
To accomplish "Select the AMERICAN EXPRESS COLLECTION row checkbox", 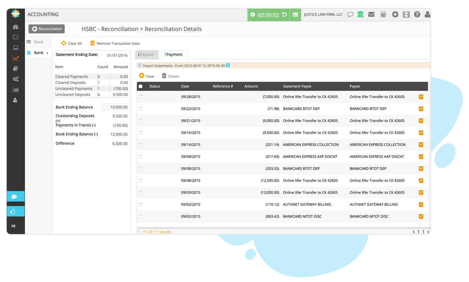I will coord(141,145).
